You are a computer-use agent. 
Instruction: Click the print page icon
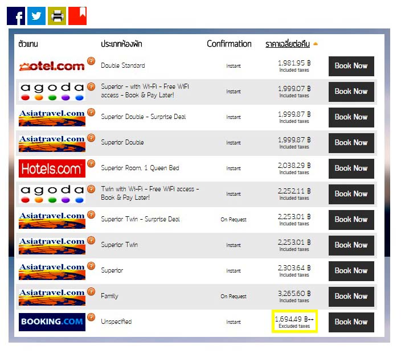(x=57, y=16)
